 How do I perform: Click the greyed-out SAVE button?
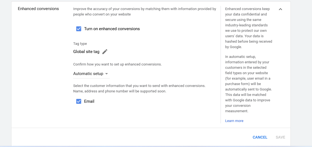(x=280, y=137)
